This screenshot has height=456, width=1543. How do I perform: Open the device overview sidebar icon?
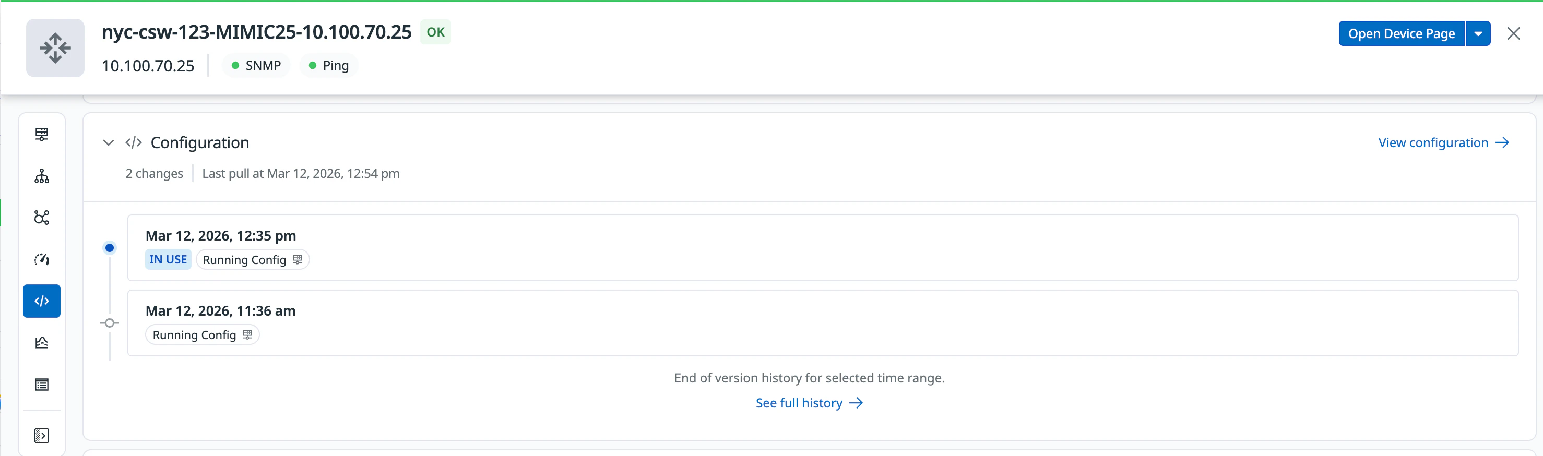[x=41, y=134]
